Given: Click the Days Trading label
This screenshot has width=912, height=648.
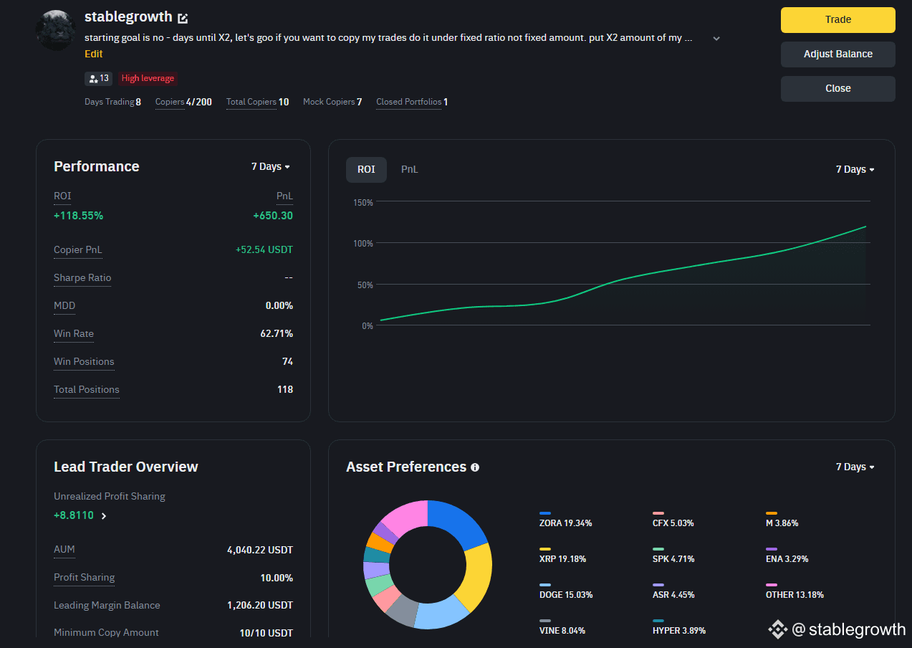Looking at the screenshot, I should [x=110, y=102].
